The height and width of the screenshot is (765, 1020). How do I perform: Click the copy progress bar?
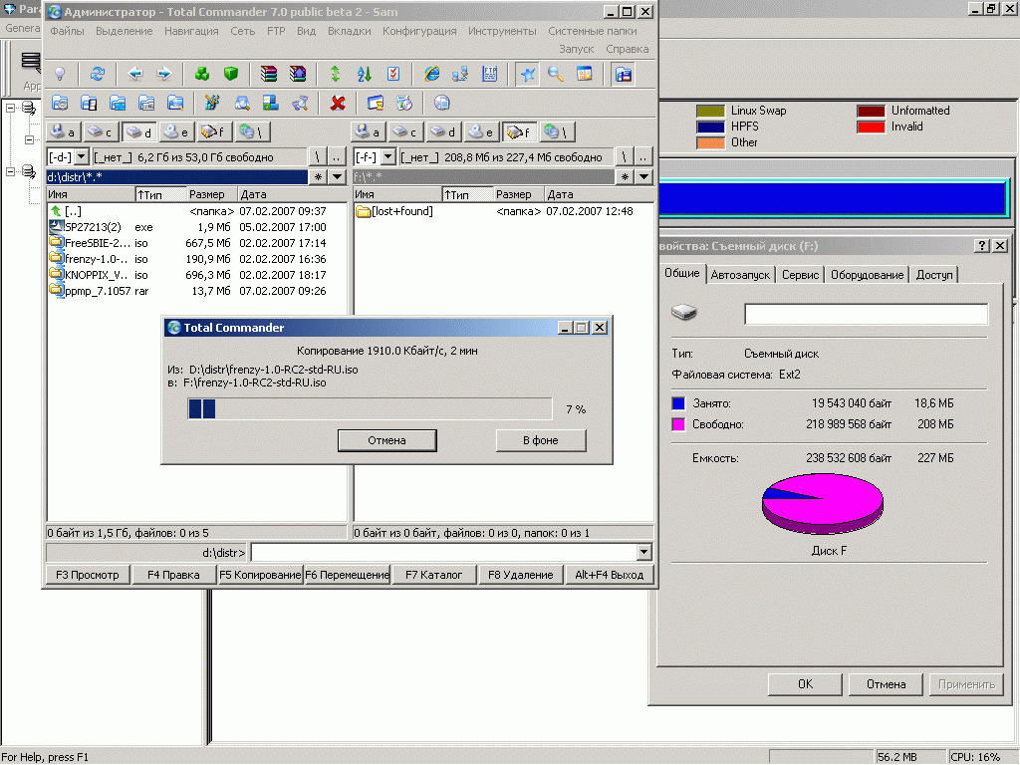pos(370,409)
